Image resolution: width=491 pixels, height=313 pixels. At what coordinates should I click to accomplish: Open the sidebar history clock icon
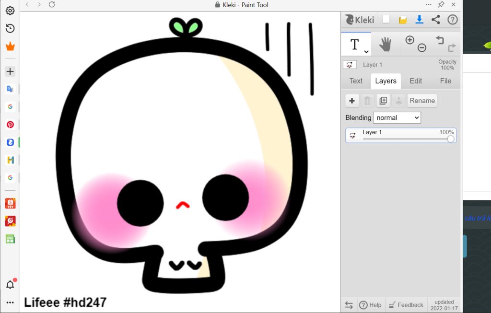coord(10,28)
